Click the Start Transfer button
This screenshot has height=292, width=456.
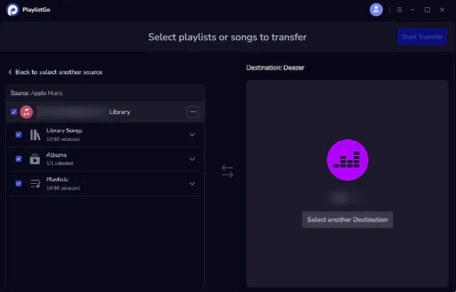click(422, 36)
